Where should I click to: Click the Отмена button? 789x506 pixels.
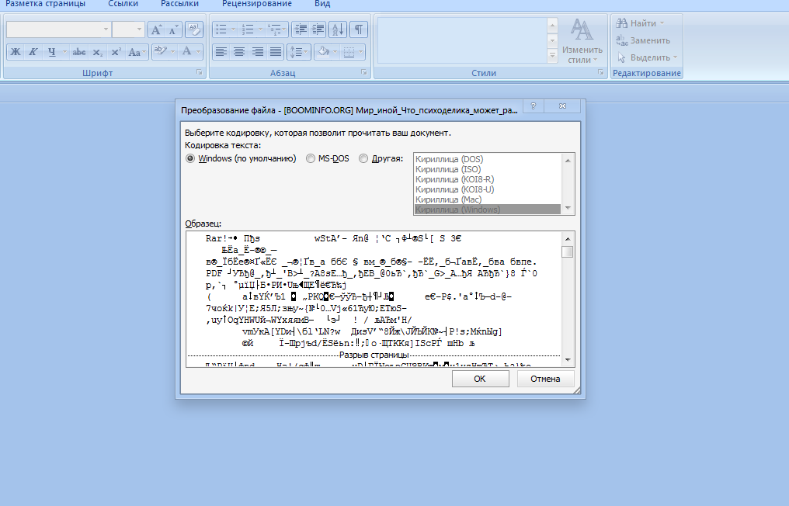[x=545, y=379]
